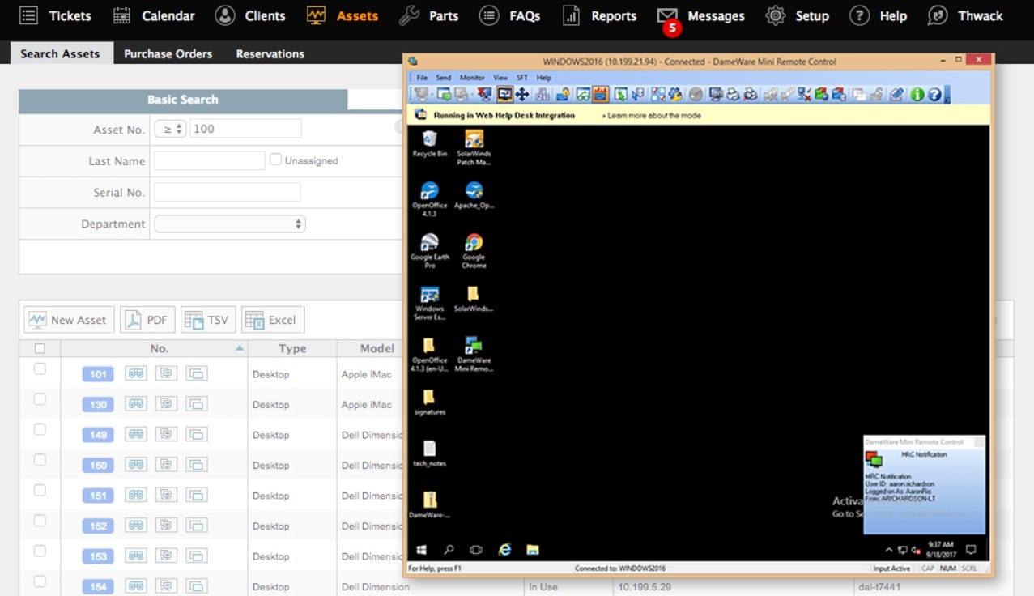The width and height of the screenshot is (1034, 596).
Task: Open SolarWinds Patch Manager desktop icon
Action: click(x=474, y=147)
